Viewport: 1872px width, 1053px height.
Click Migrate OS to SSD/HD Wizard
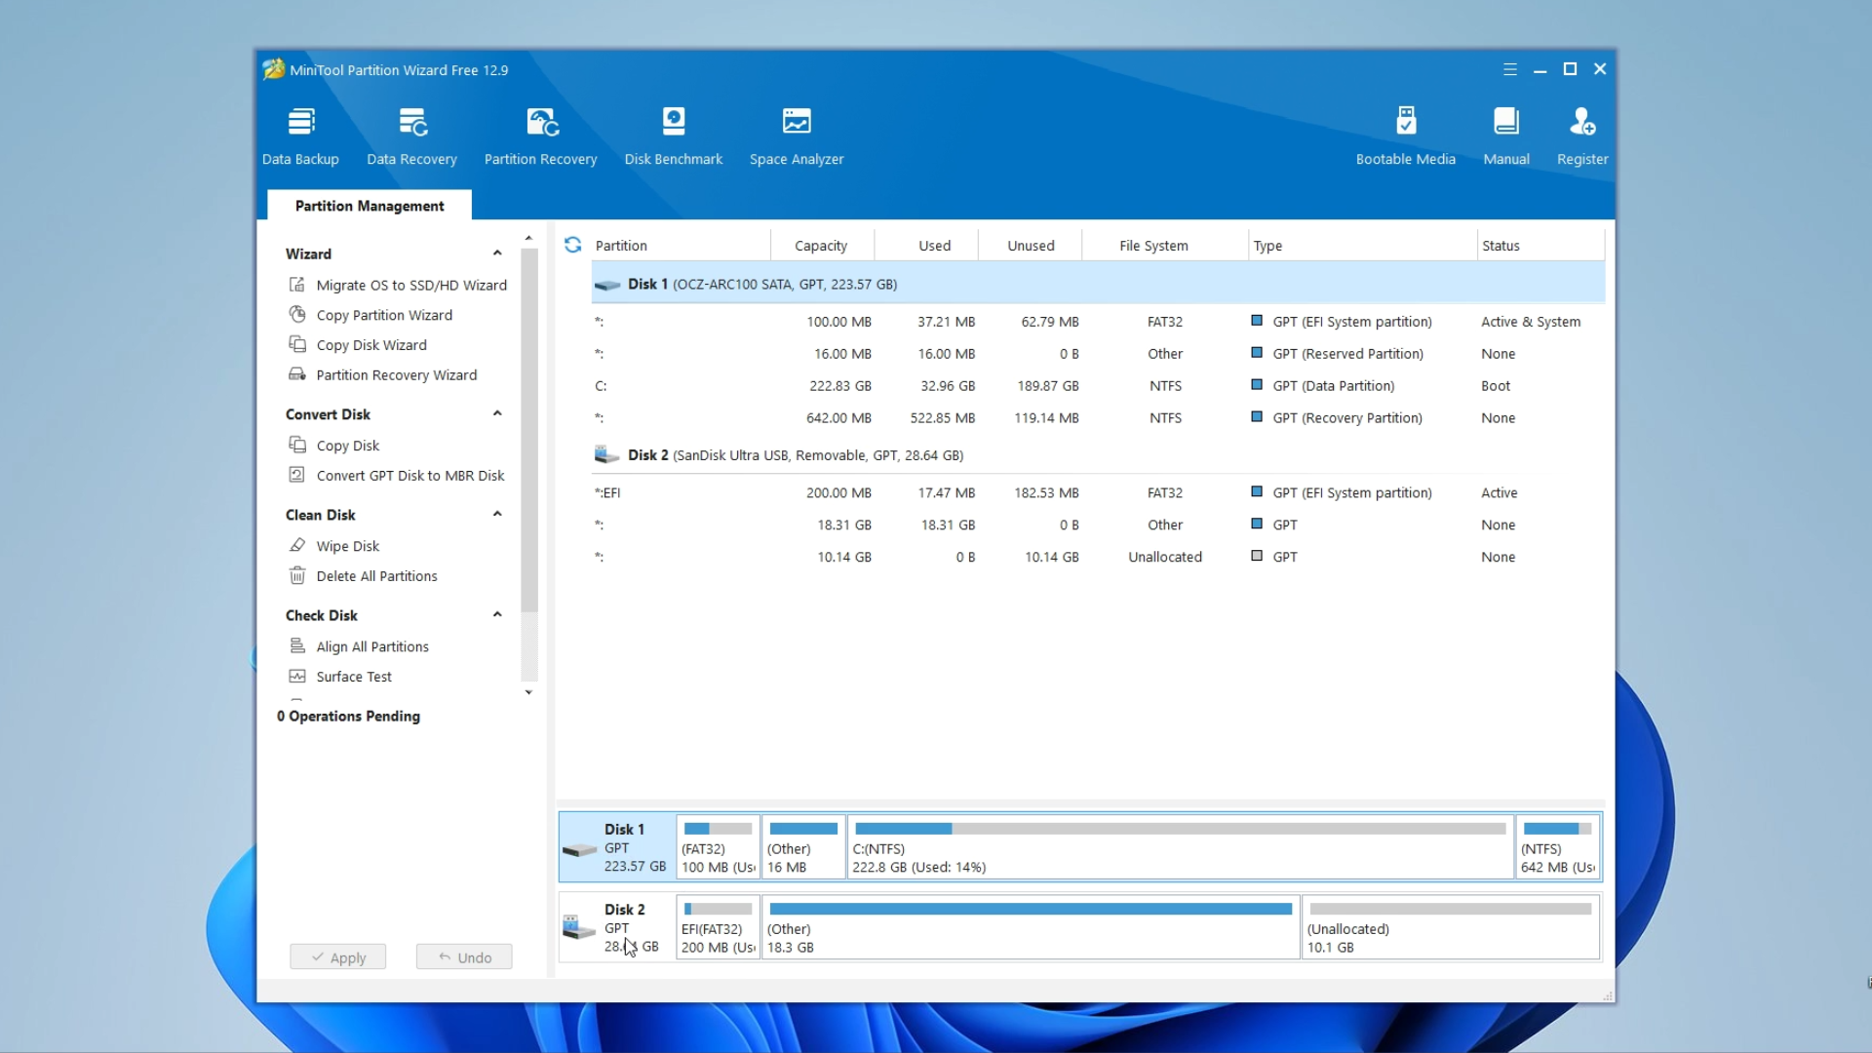click(x=410, y=285)
